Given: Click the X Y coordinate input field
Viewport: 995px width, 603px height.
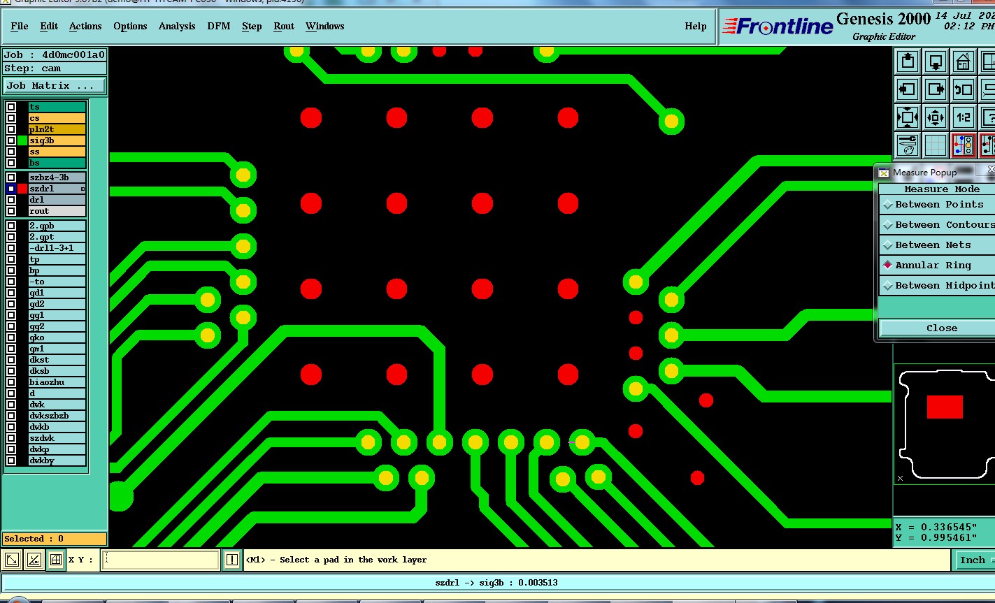Looking at the screenshot, I should click(160, 560).
